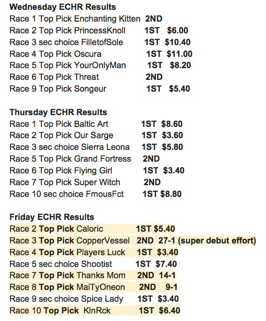Click the Oscura $11.00 result

point(180,54)
